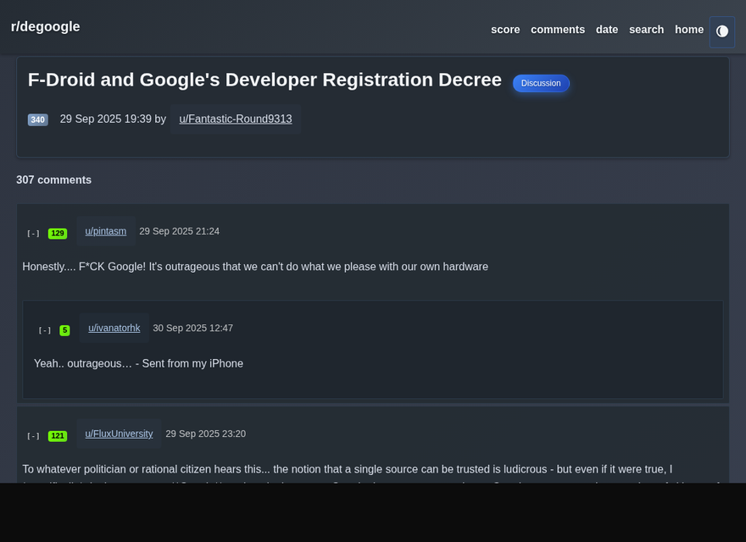746x542 pixels.
Task: Click the post title F-Droid and Google's Developer Registration Decree
Action: pyautogui.click(x=264, y=80)
